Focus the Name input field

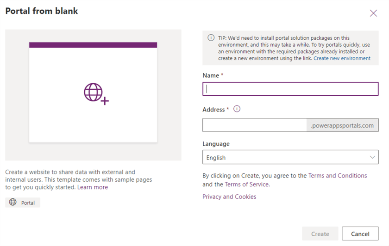(x=290, y=89)
